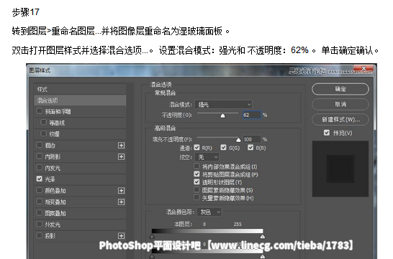Enable the 投影 checkbox

[x=40, y=235]
